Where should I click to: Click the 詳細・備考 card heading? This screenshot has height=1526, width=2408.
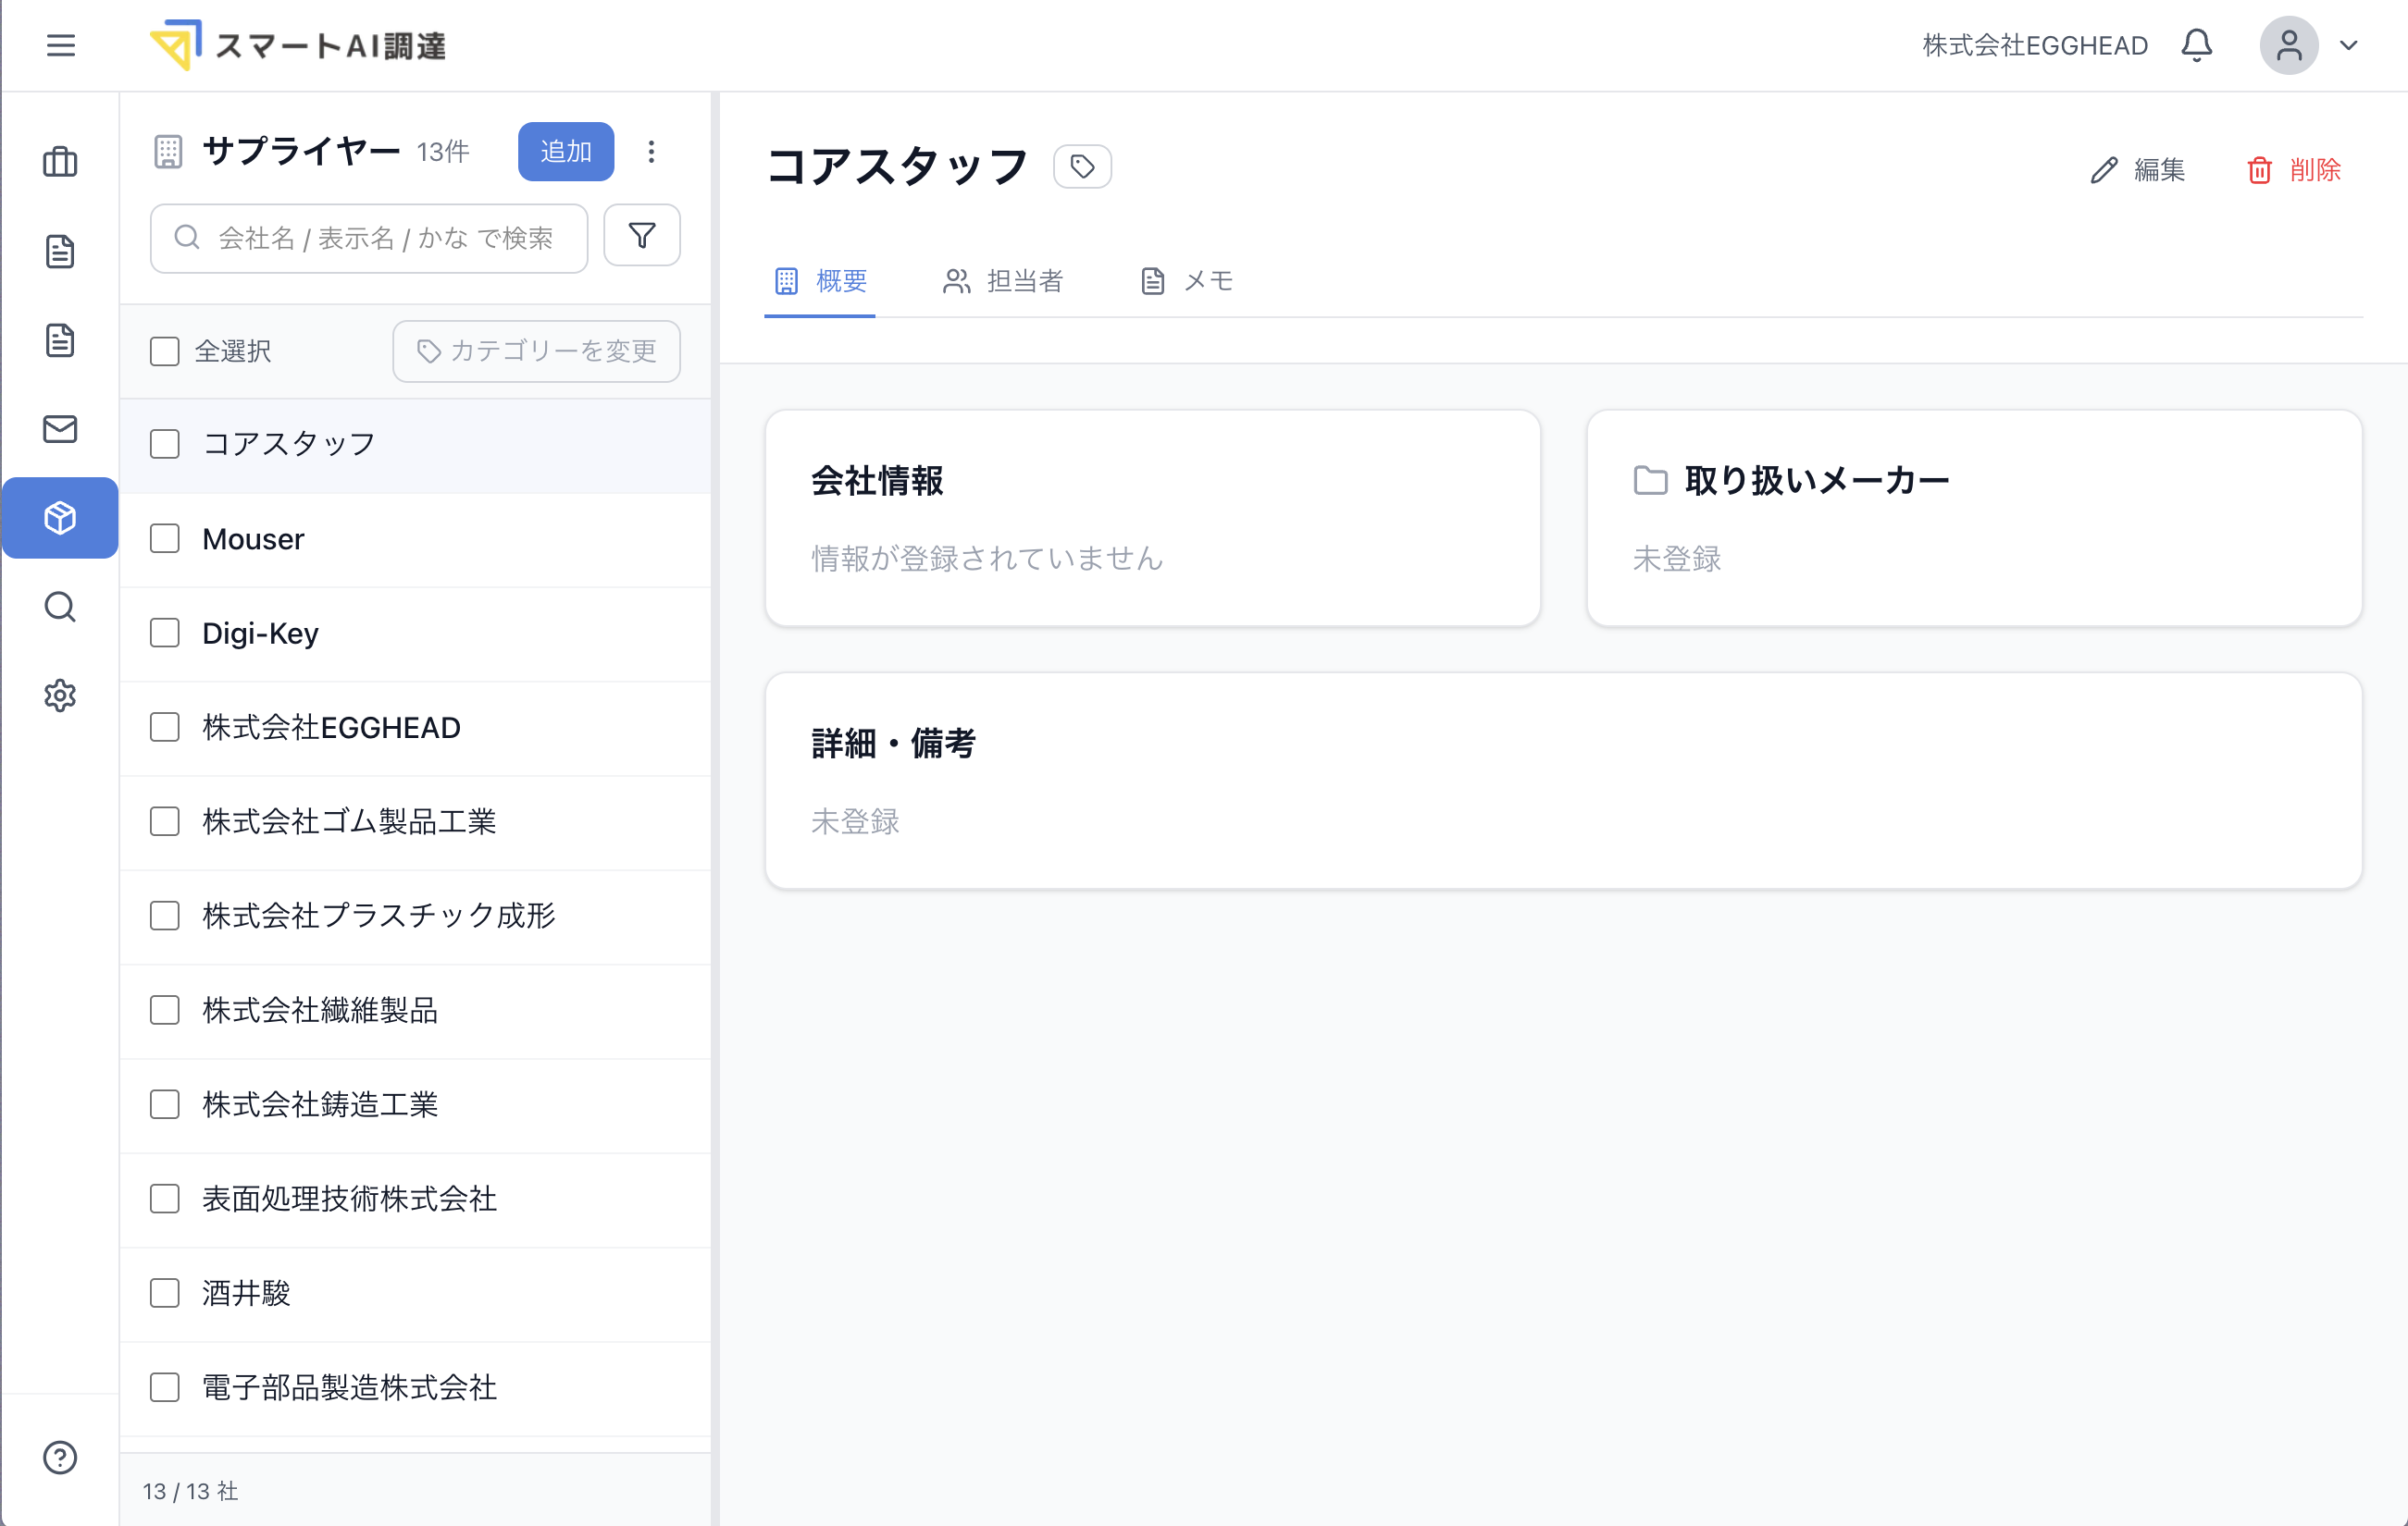[893, 744]
